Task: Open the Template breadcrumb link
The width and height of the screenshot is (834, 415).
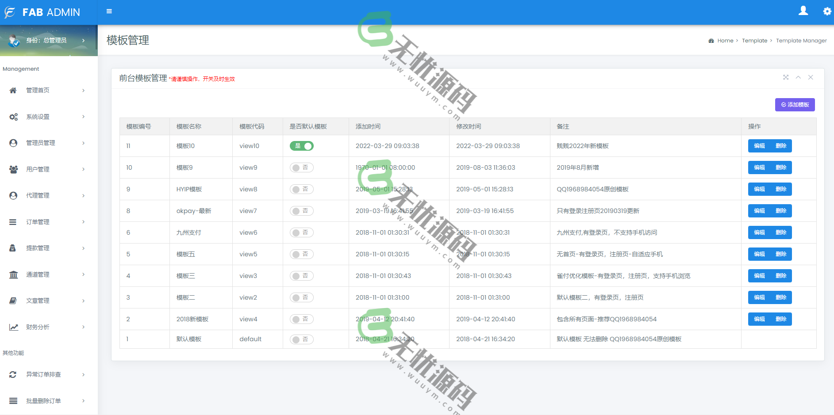Action: (x=755, y=40)
